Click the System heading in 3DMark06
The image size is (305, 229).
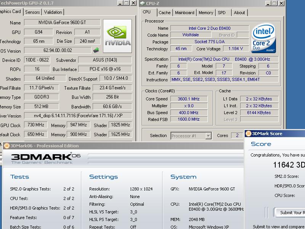pos(183,177)
